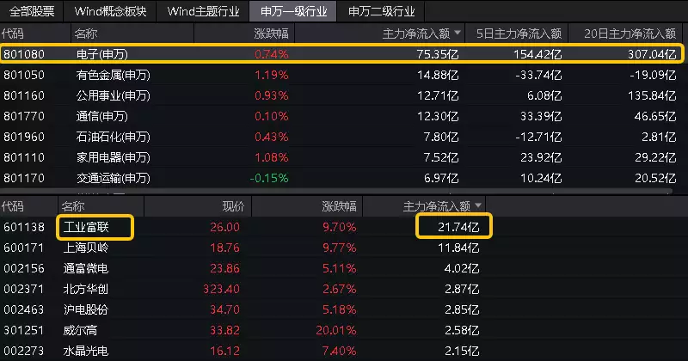Select the 申万一级行业 tab
This screenshot has width=688, height=361.
[293, 11]
